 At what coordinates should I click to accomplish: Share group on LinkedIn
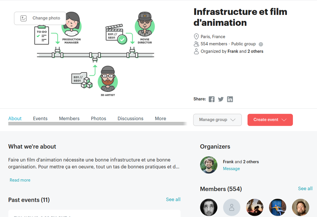tap(230, 99)
